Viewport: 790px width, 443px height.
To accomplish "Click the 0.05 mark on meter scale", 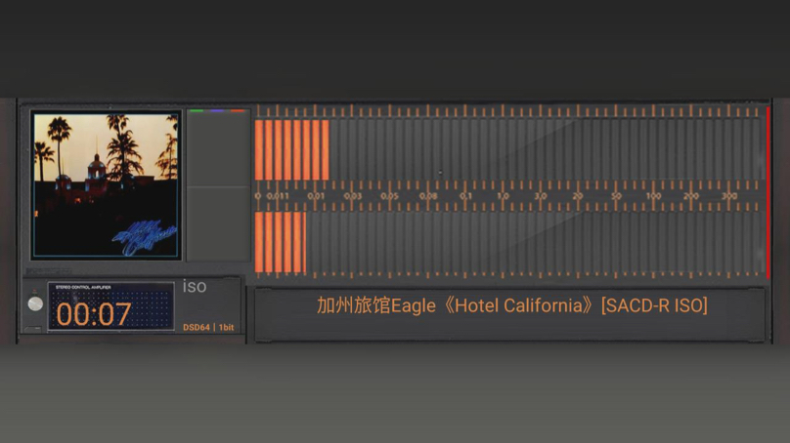I will click(x=389, y=196).
